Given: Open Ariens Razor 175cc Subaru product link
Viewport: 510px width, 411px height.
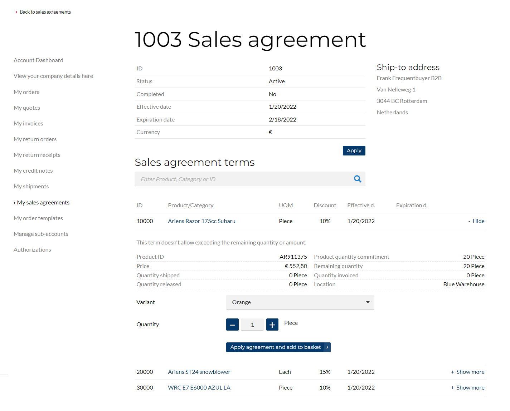Looking at the screenshot, I should tap(202, 221).
